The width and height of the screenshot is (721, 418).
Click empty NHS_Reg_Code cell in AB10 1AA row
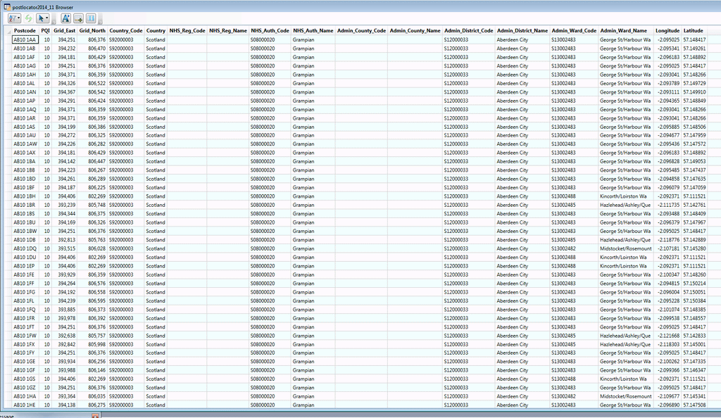(187, 39)
